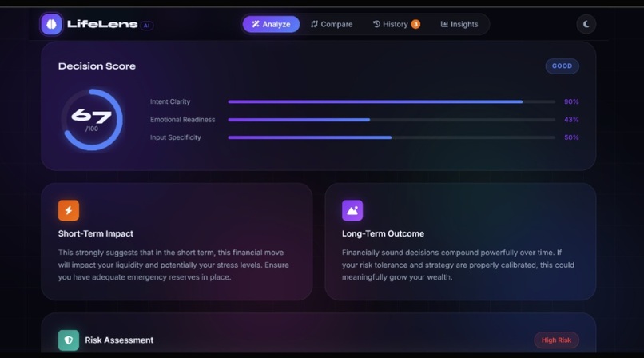Open the Compare tab
The height and width of the screenshot is (358, 644).
point(332,24)
